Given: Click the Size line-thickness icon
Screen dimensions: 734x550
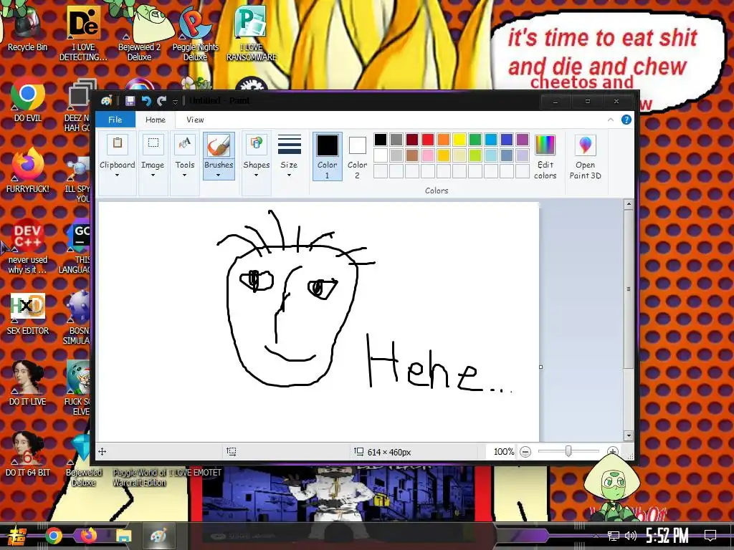Looking at the screenshot, I should click(290, 145).
